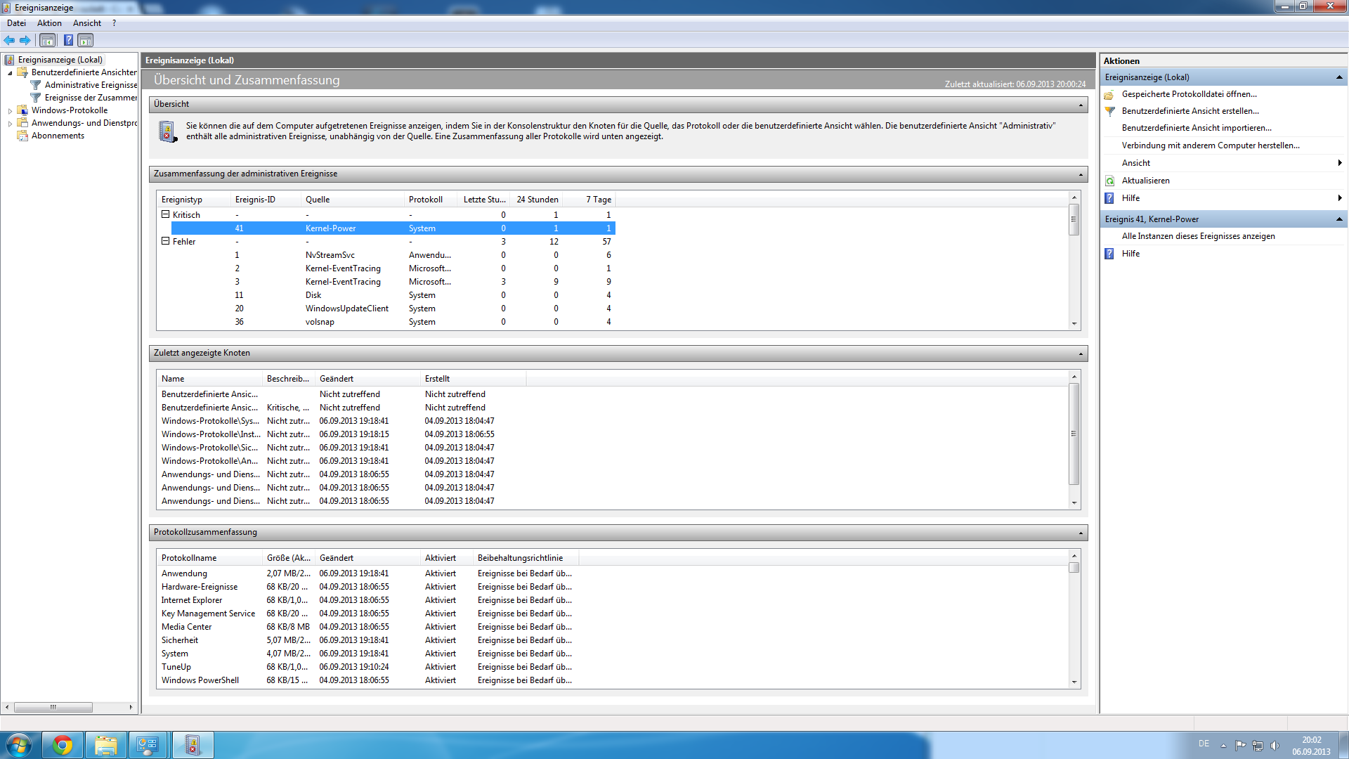Image resolution: width=1349 pixels, height=759 pixels.
Task: Expand Anwendungs- und Dienstprotokolle tree node
Action: click(10, 123)
